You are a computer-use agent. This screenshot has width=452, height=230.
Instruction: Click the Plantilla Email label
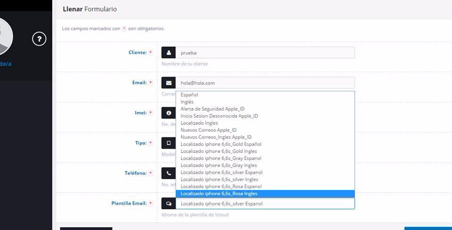129,204
